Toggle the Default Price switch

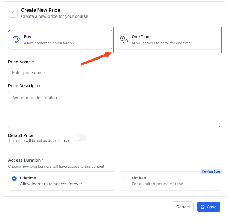(80, 138)
